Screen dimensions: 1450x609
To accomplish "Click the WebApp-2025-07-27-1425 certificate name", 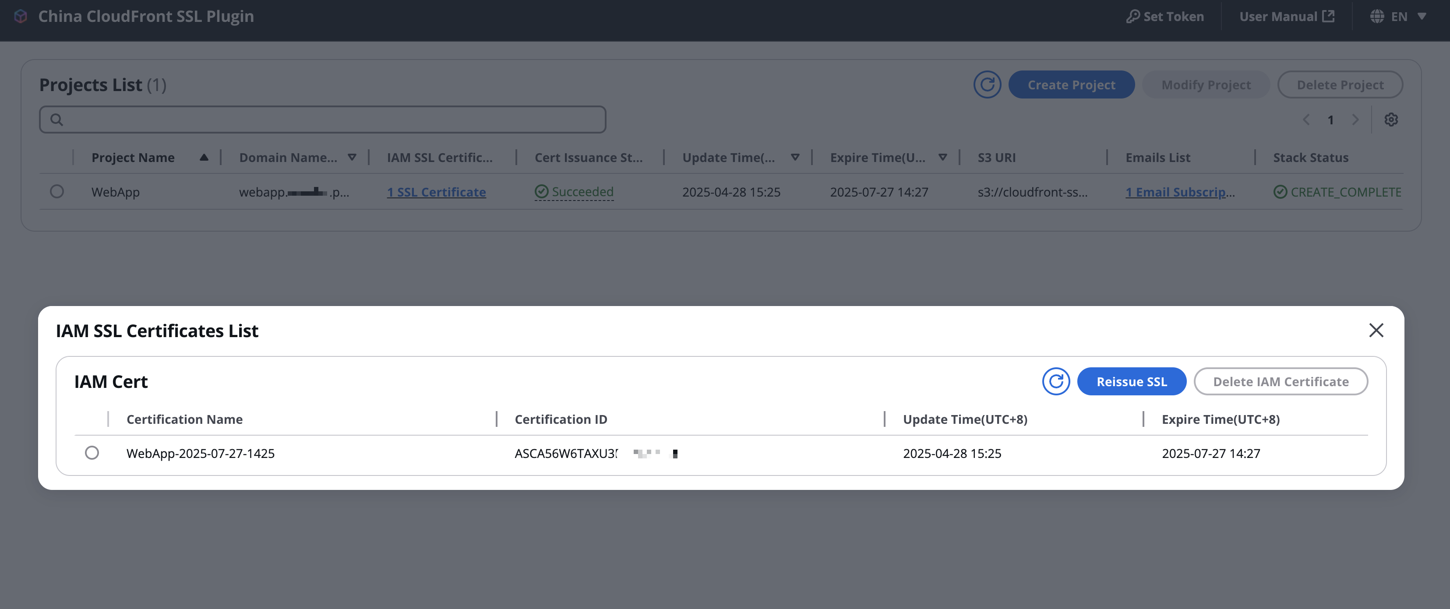I will point(201,453).
